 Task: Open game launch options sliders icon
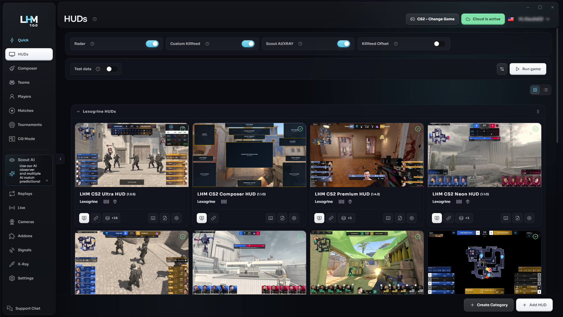tap(502, 69)
